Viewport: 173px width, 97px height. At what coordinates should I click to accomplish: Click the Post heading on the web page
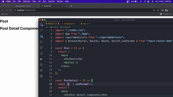pyautogui.click(x=4, y=21)
